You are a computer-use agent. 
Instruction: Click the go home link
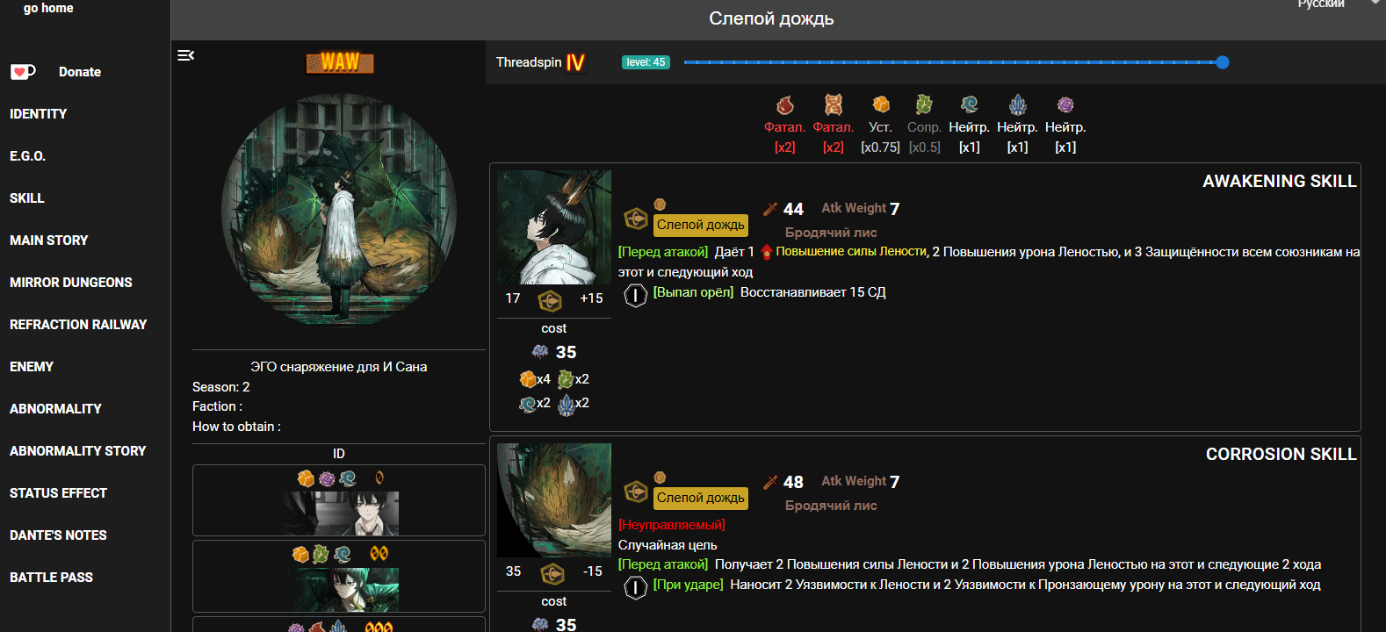tap(48, 8)
